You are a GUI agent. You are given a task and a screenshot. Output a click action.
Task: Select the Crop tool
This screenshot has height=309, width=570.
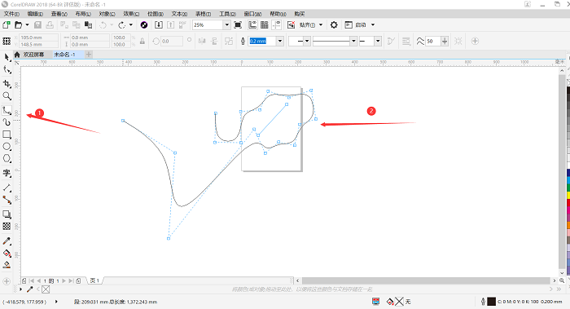tap(7, 83)
